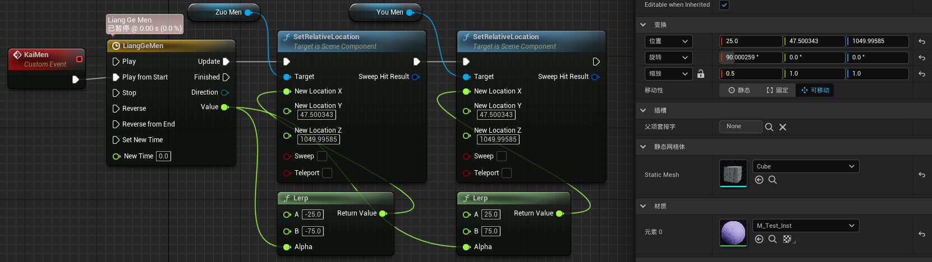The height and width of the screenshot is (262, 932).
Task: Set mobility to 静态
Action: pos(739,90)
